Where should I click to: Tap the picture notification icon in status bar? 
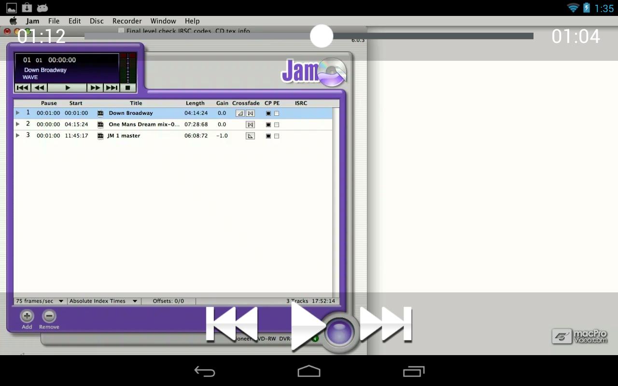[11, 8]
